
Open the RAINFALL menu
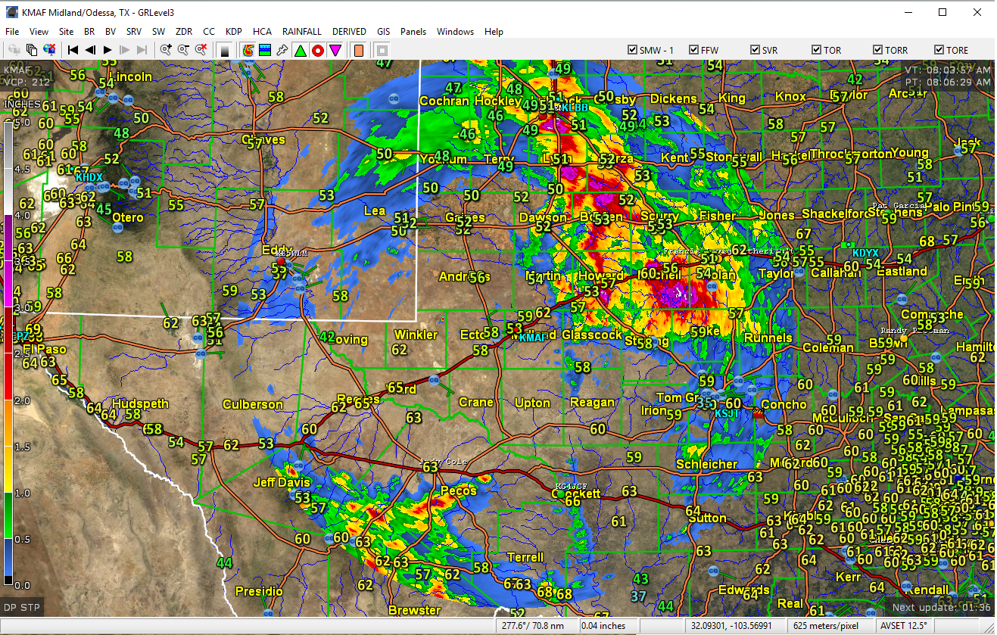coord(302,31)
